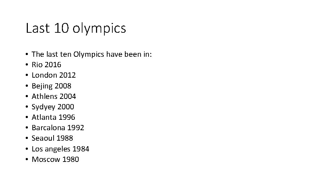Click the 'Los angeles 1984' bullet text
The image size is (334, 188).
[60, 149]
